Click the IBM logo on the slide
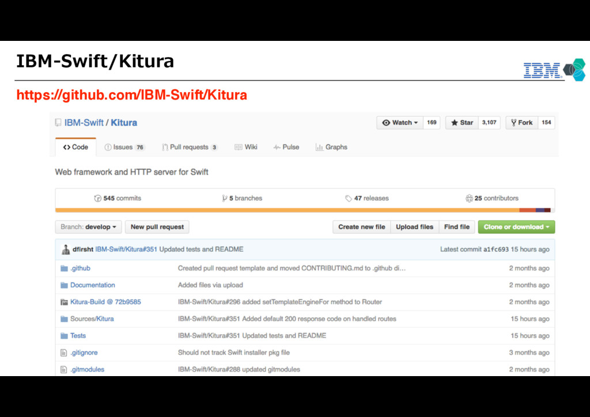The height and width of the screenshot is (417, 590). point(542,70)
